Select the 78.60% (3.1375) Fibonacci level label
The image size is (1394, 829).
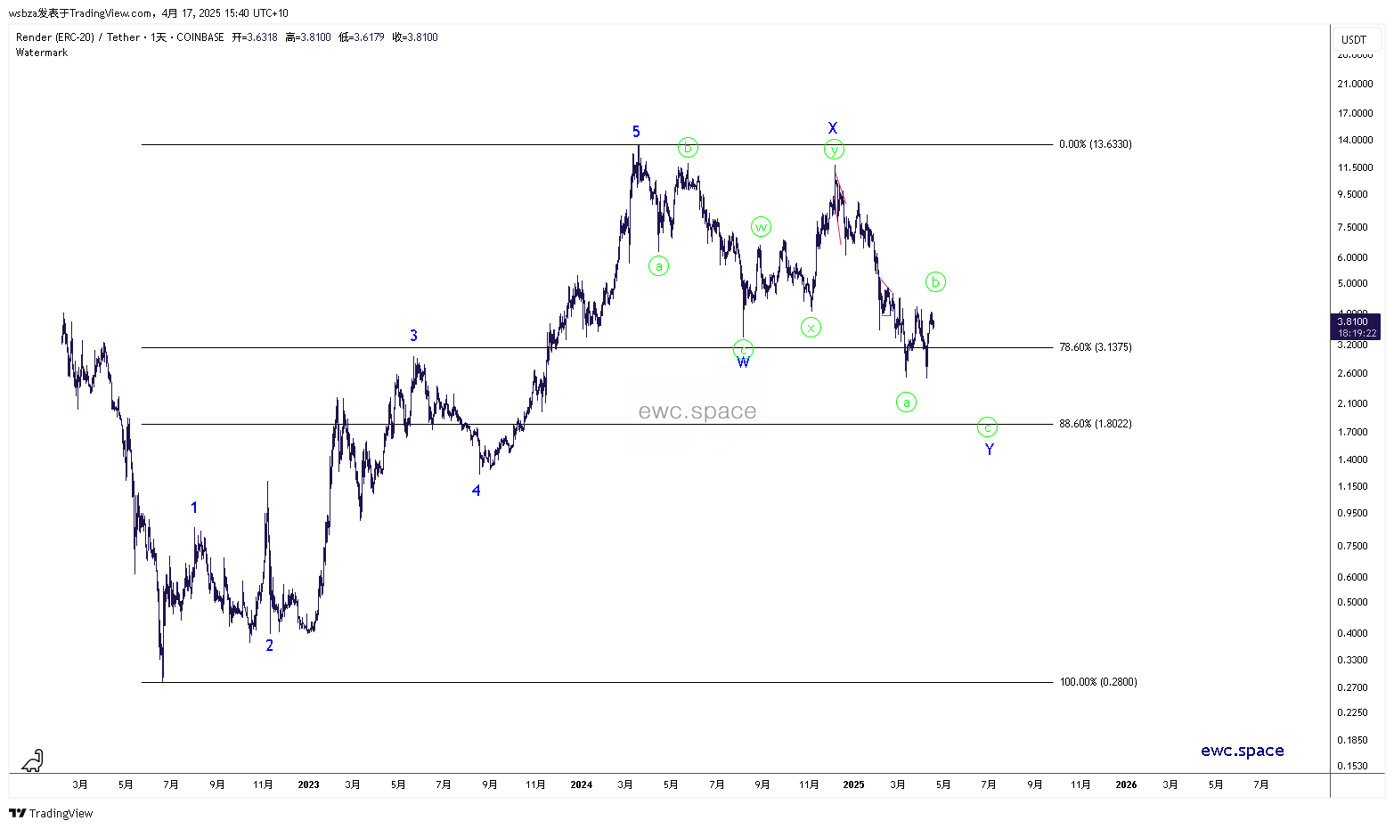click(1095, 347)
